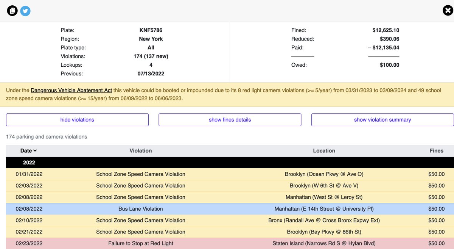Click the 2022 year group header
This screenshot has width=454, height=249.
click(x=230, y=163)
